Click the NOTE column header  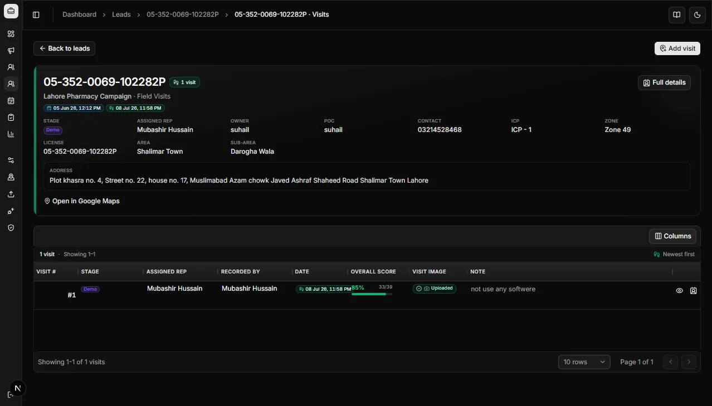pos(478,272)
